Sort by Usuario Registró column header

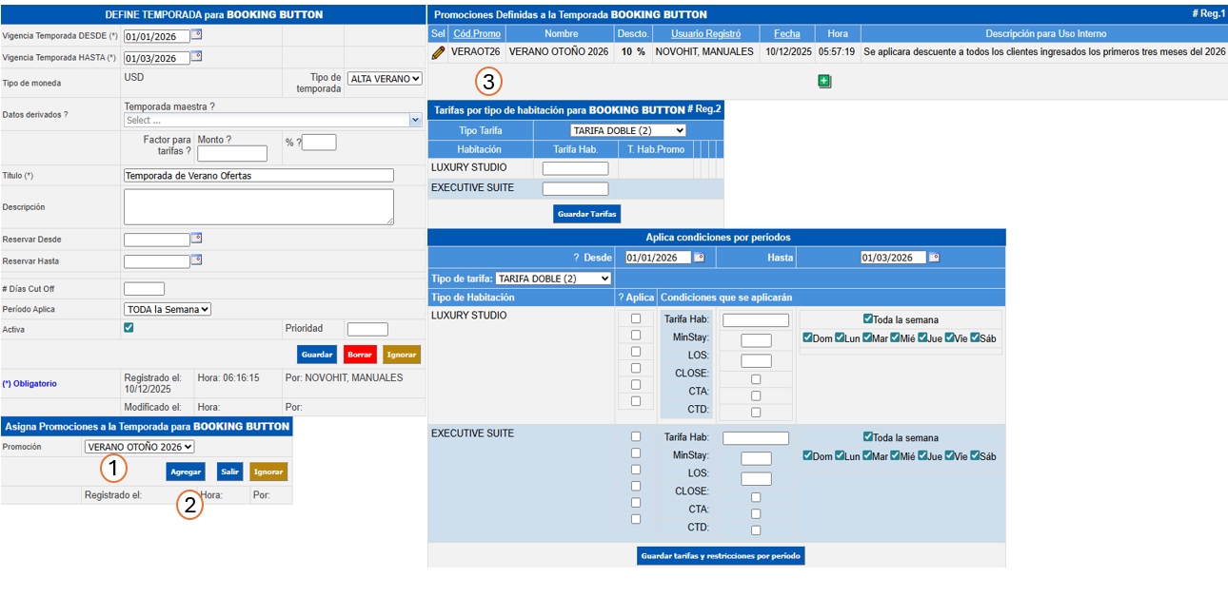pos(704,34)
